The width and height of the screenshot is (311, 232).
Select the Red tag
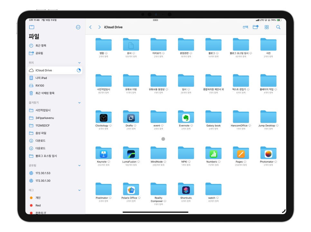(x=54, y=205)
